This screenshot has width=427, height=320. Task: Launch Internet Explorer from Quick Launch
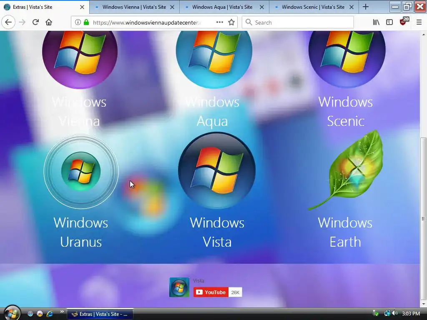pos(50,314)
